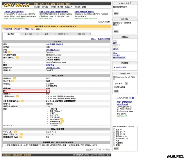Open the BSP的 item in the top menu
The image size is (186, 159).
[37, 7]
